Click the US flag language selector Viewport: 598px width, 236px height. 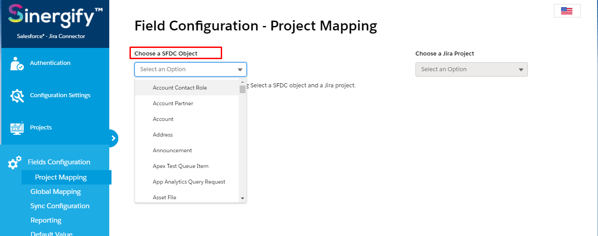tap(567, 11)
